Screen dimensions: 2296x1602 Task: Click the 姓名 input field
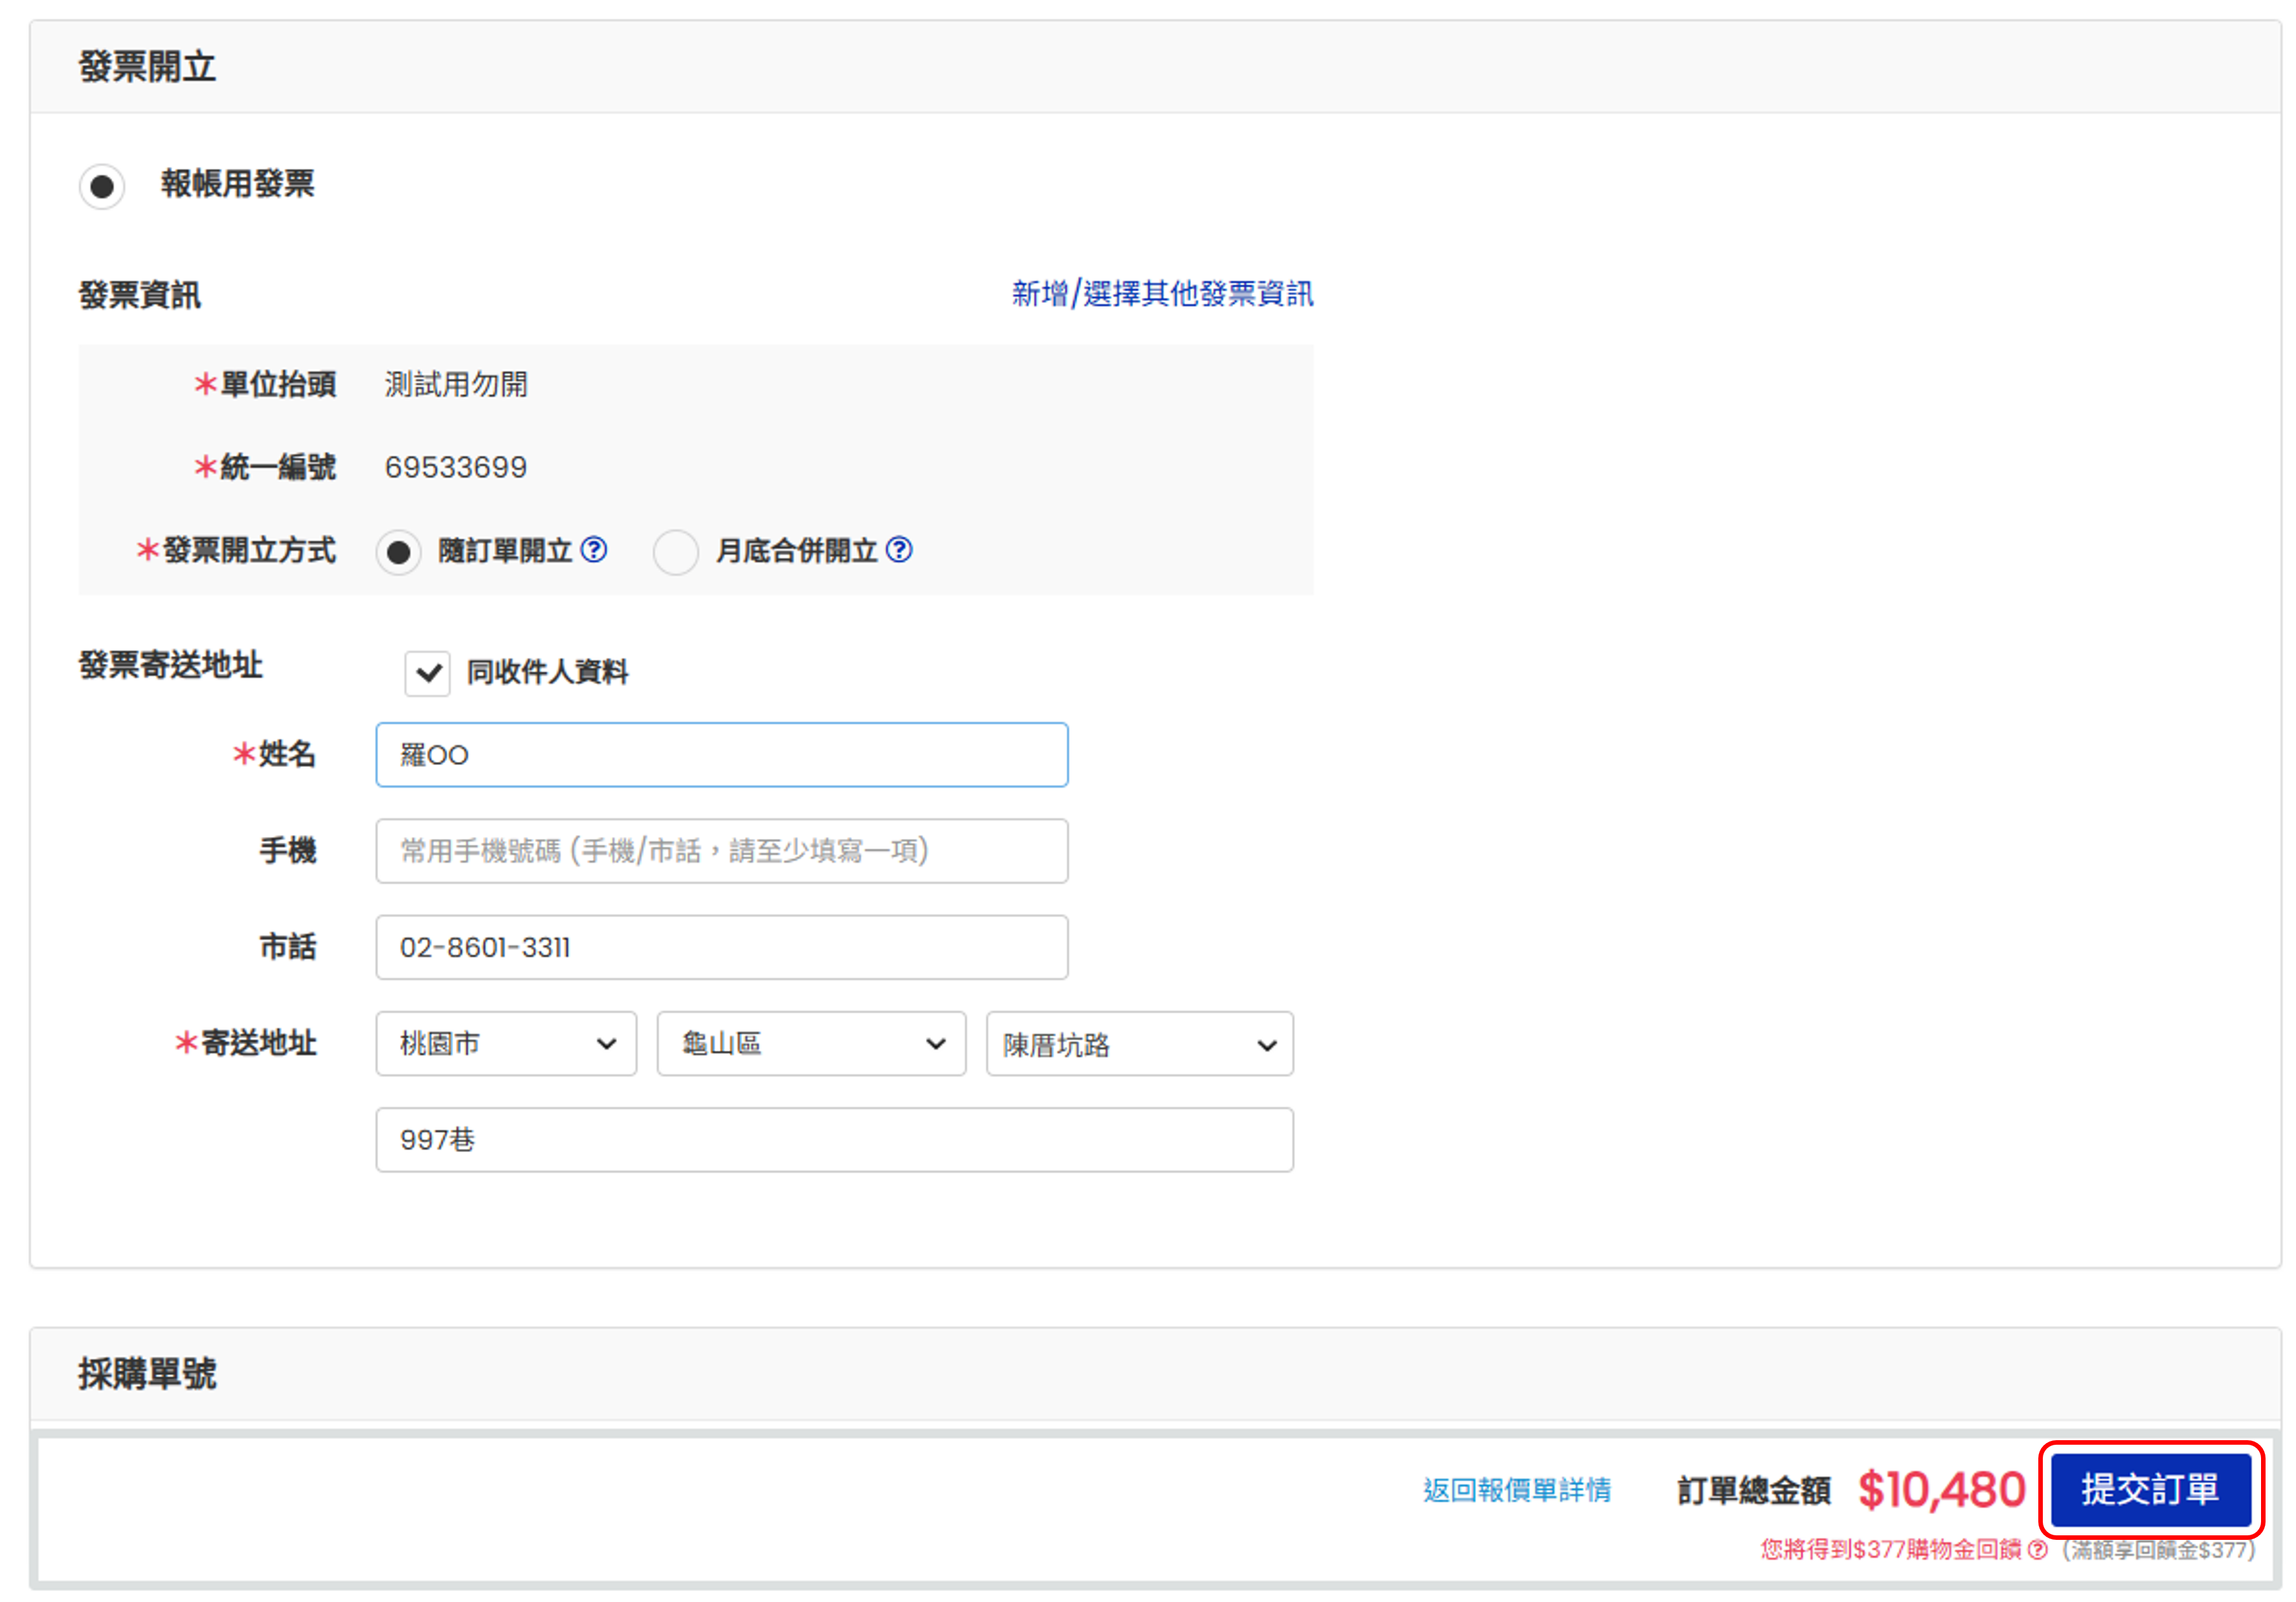(x=721, y=755)
